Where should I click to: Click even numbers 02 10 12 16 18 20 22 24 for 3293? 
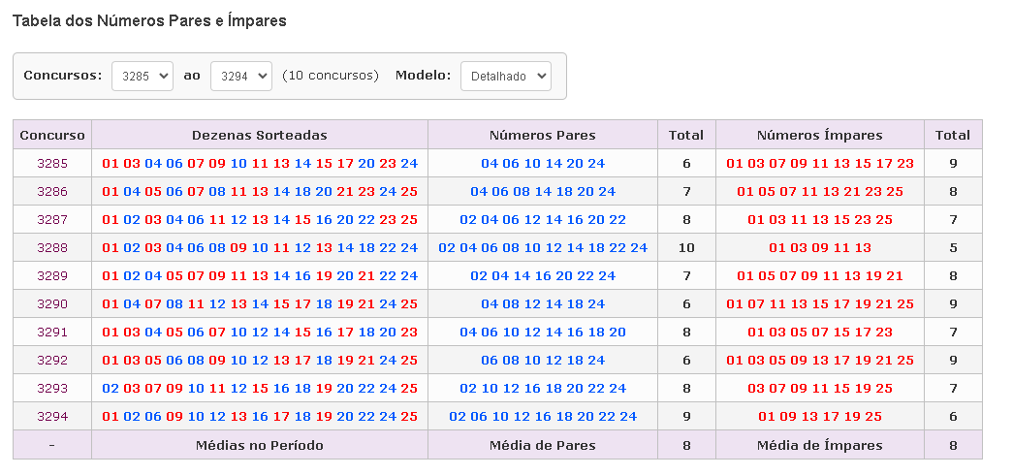[543, 388]
